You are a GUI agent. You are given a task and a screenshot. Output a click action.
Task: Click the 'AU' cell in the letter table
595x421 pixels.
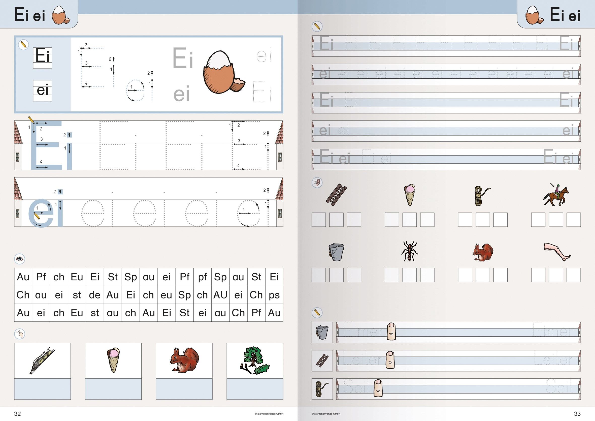(x=220, y=295)
